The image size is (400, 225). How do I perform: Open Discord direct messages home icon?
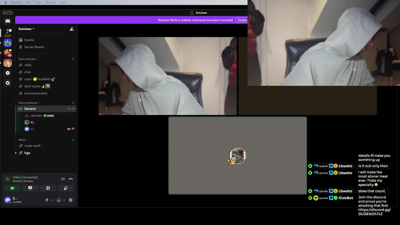8,21
